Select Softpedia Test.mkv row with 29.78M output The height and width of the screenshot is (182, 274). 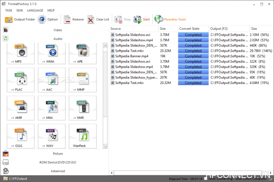pyautogui.click(x=191, y=51)
